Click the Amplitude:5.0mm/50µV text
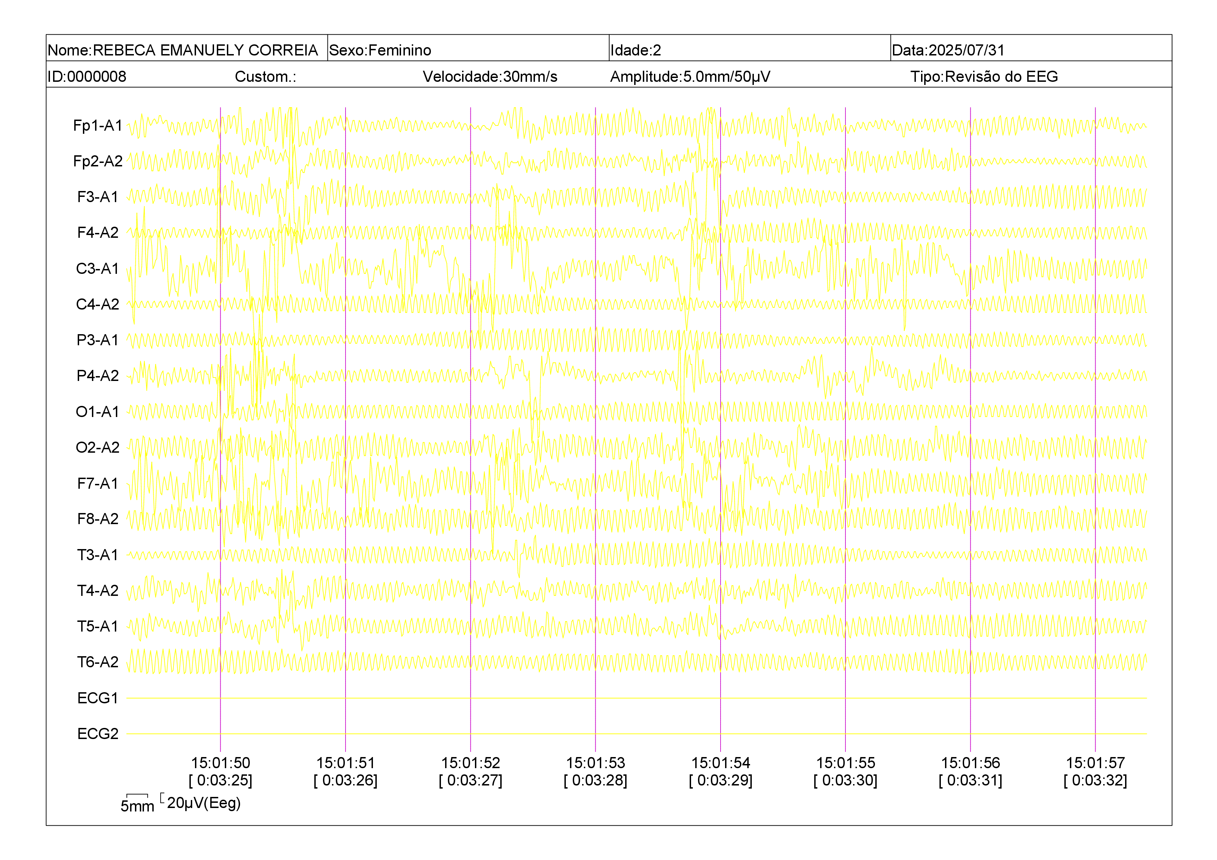Viewport: 1217px width, 860px height. (690, 77)
